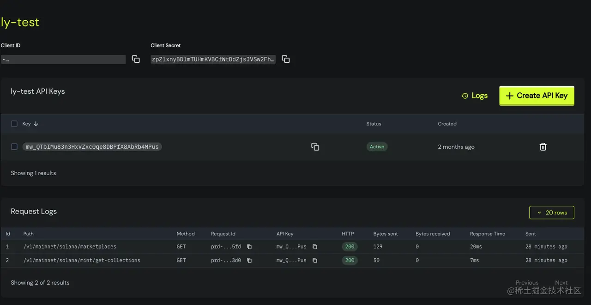Image resolution: width=591 pixels, height=305 pixels.
Task: Delete the mw_QTbIMu83n3 API key
Action: 543,146
